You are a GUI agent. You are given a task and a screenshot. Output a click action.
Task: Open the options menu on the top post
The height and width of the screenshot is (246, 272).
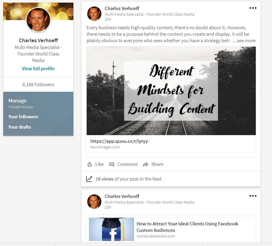pyautogui.click(x=253, y=8)
